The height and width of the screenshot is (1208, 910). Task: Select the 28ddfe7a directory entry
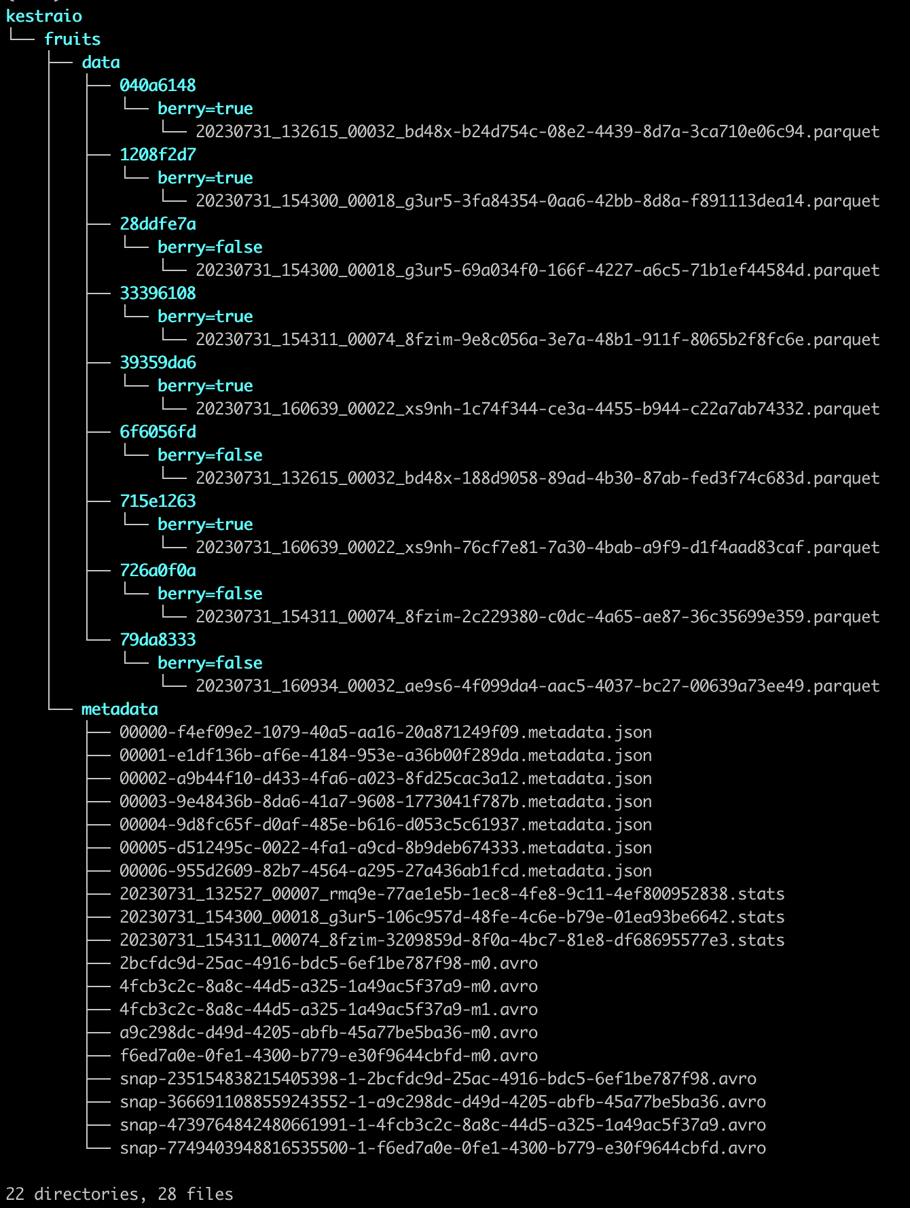coord(158,224)
